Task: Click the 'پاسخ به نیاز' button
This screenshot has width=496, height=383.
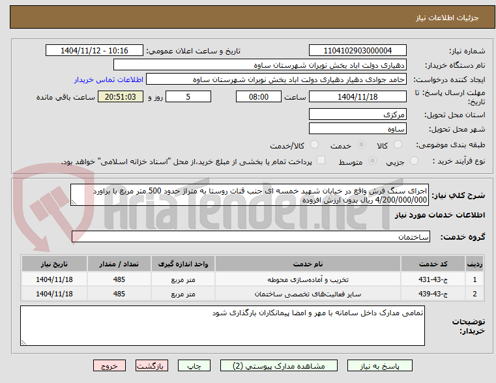Action: (x=379, y=365)
